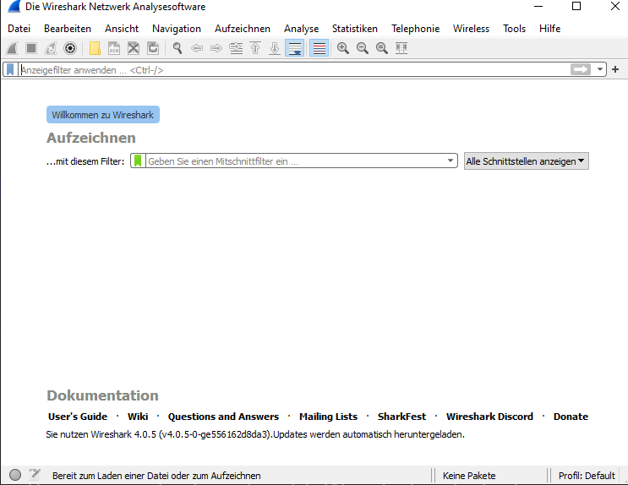Viewport: 628px width, 485px height.
Task: Open the Hilfe menu
Action: pyautogui.click(x=549, y=29)
